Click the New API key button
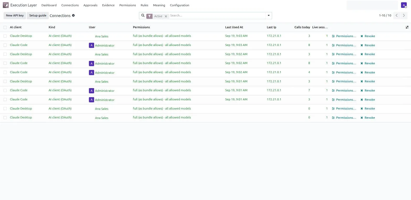This screenshot has width=411, height=200. tap(15, 15)
